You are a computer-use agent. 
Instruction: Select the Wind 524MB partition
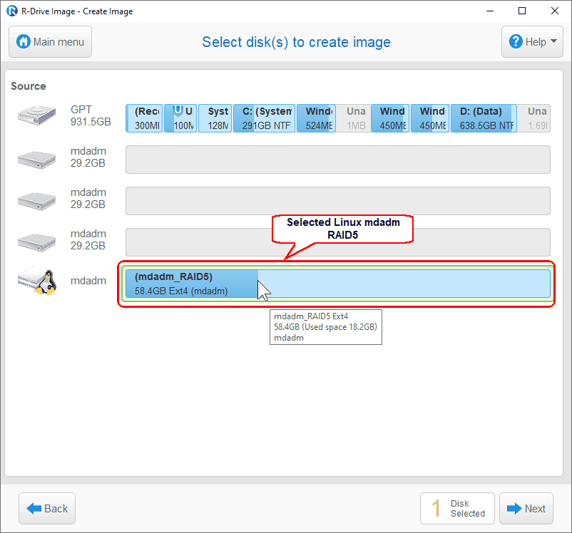click(316, 118)
